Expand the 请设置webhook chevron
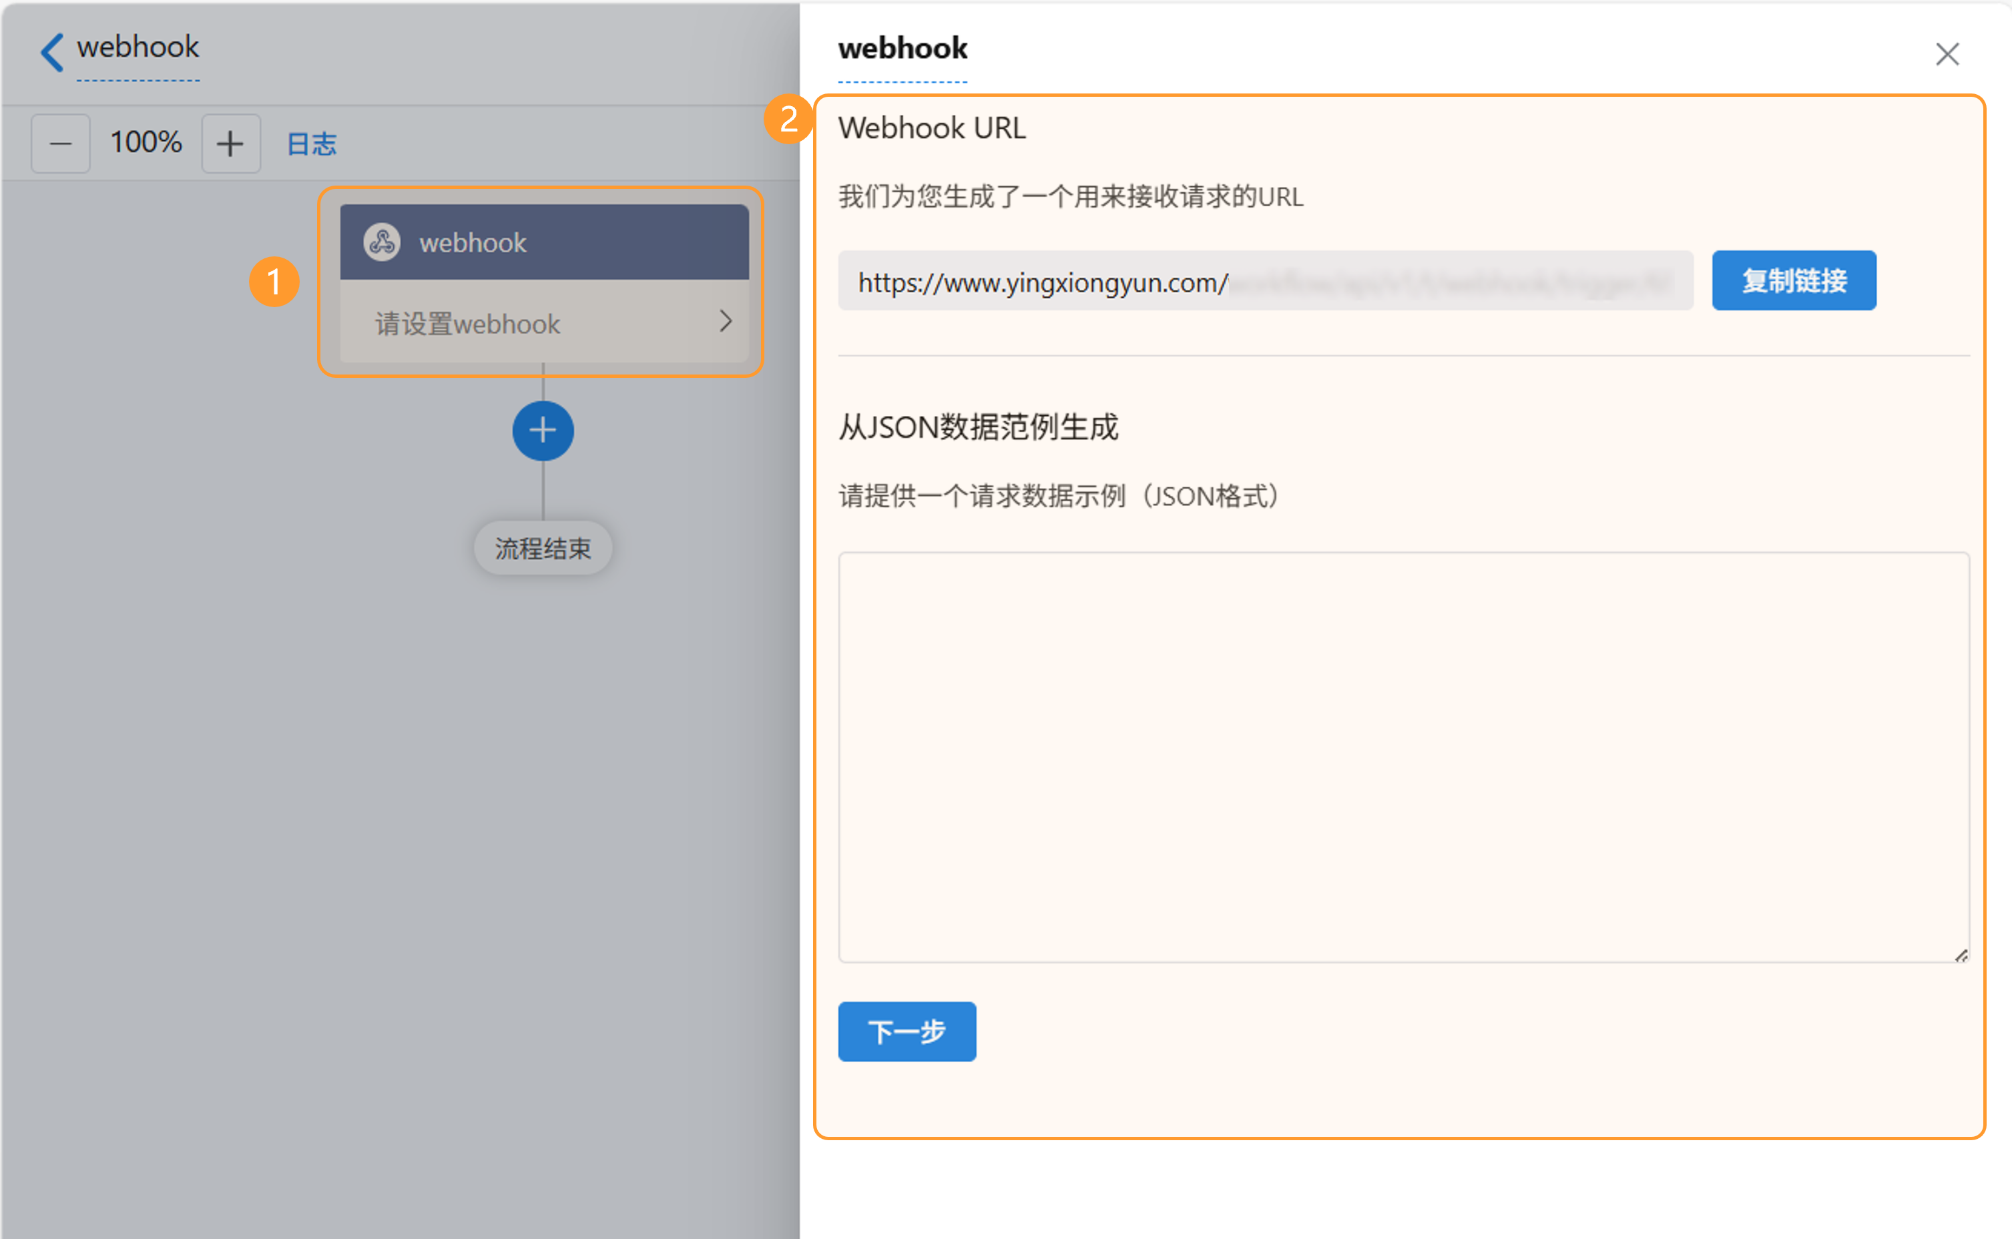 (725, 321)
